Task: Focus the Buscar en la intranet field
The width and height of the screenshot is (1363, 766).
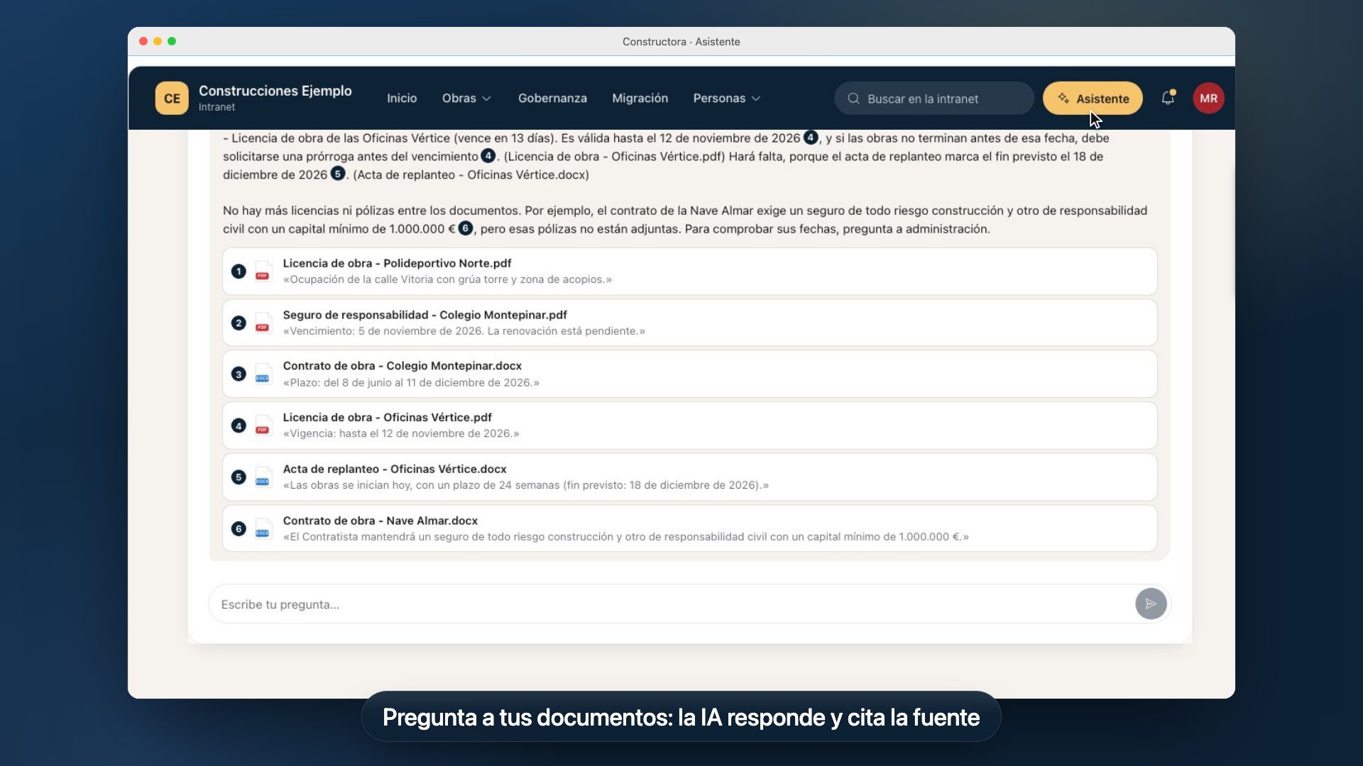Action: [x=934, y=98]
